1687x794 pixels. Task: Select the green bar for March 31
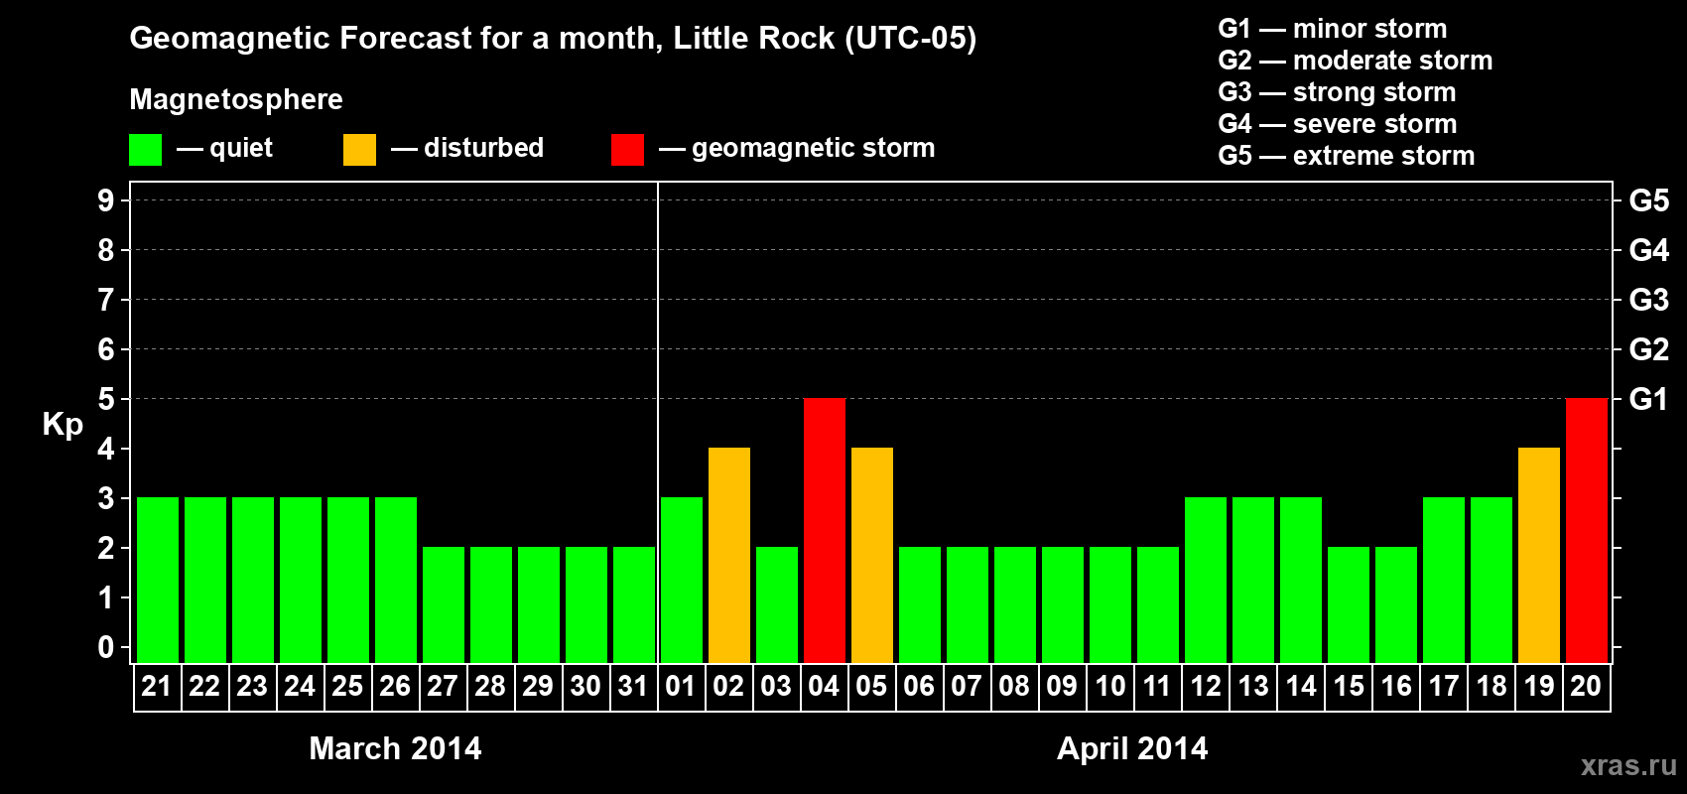click(634, 604)
